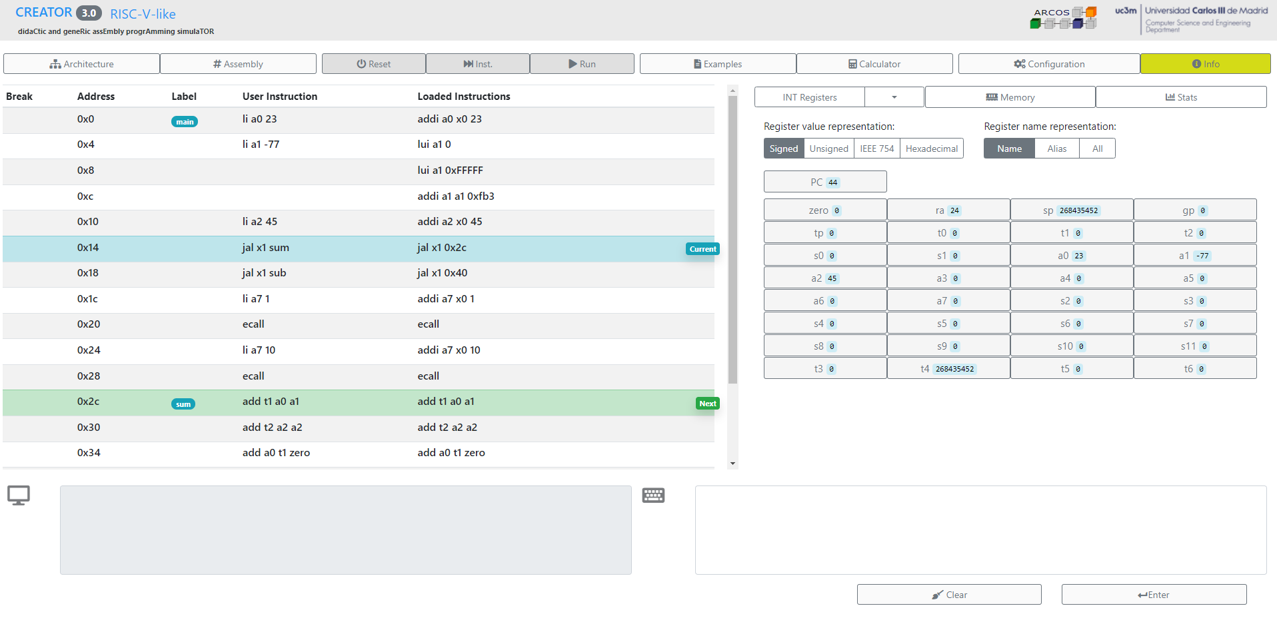Browse code Examples
The width and height of the screenshot is (1277, 628).
(717, 63)
